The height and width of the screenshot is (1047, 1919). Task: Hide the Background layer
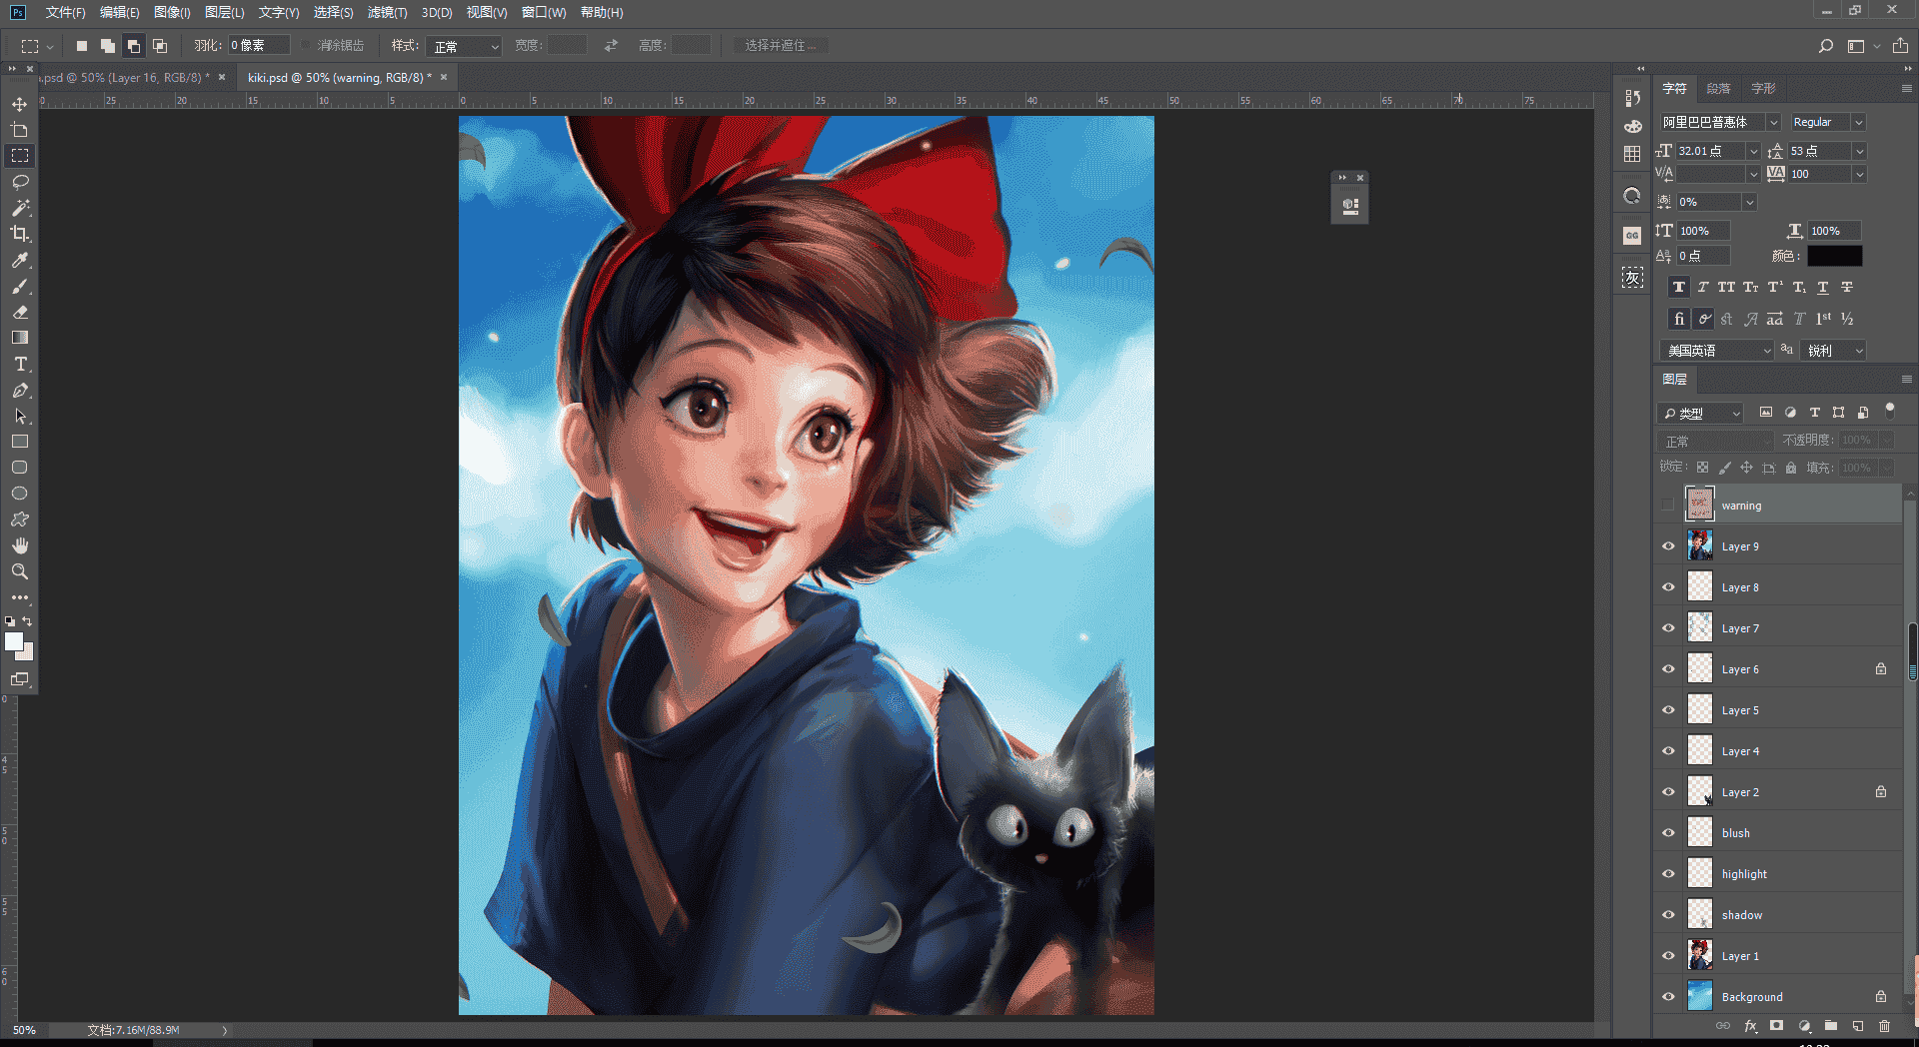click(1668, 997)
